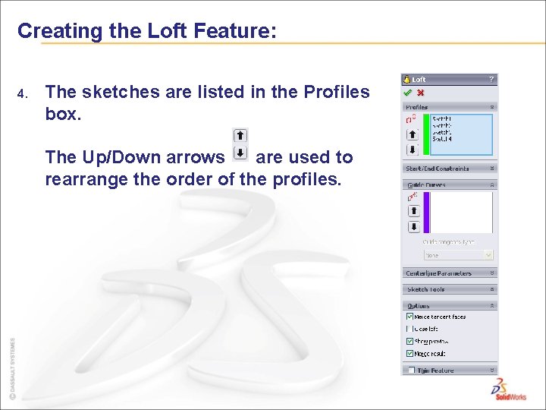Click the SolidWorks logo
This screenshot has height=410, width=546.
pyautogui.click(x=509, y=389)
